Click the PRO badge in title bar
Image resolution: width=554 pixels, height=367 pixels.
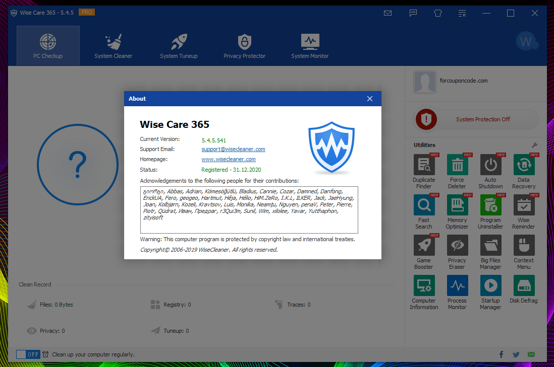point(87,13)
